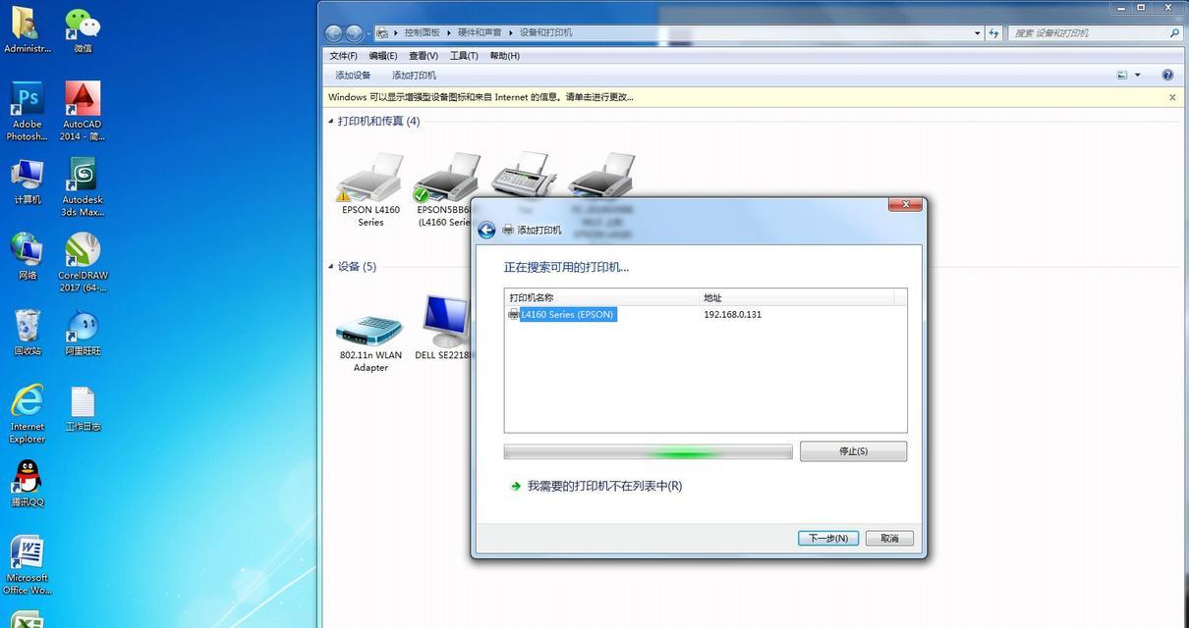The width and height of the screenshot is (1189, 628).
Task: Launch WeChat (微信) from the desktop
Action: coord(83,29)
